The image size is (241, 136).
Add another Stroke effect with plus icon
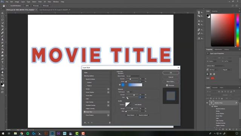coord(108,89)
